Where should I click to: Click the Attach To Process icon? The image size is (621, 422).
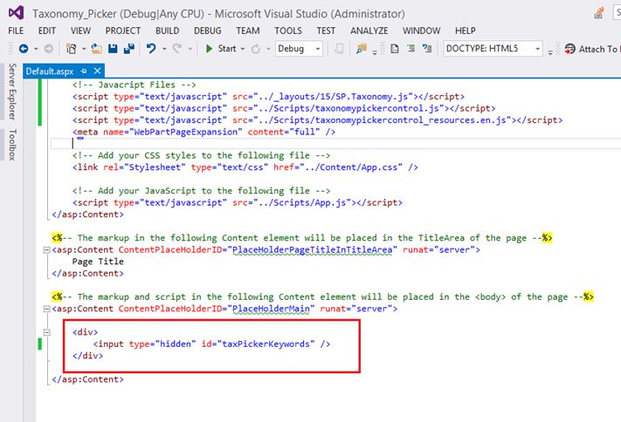click(570, 49)
